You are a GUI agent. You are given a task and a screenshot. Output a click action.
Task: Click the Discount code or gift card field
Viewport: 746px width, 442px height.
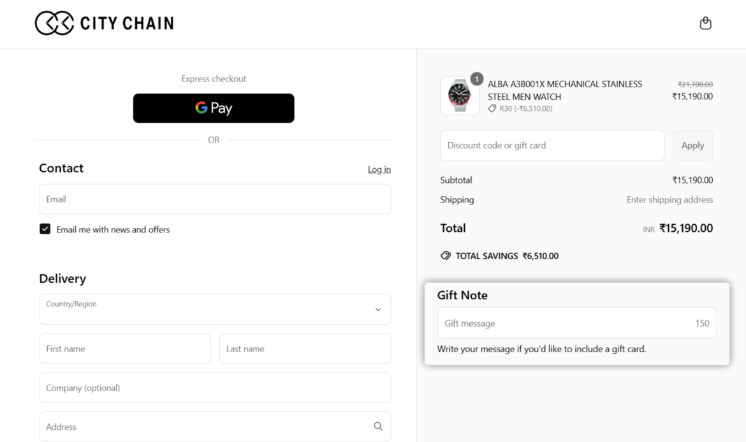pos(552,145)
